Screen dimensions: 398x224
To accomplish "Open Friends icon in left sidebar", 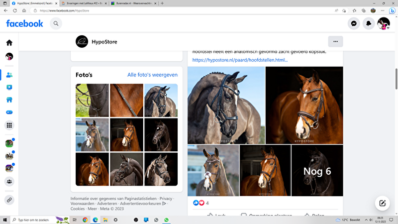I will [x=9, y=75].
